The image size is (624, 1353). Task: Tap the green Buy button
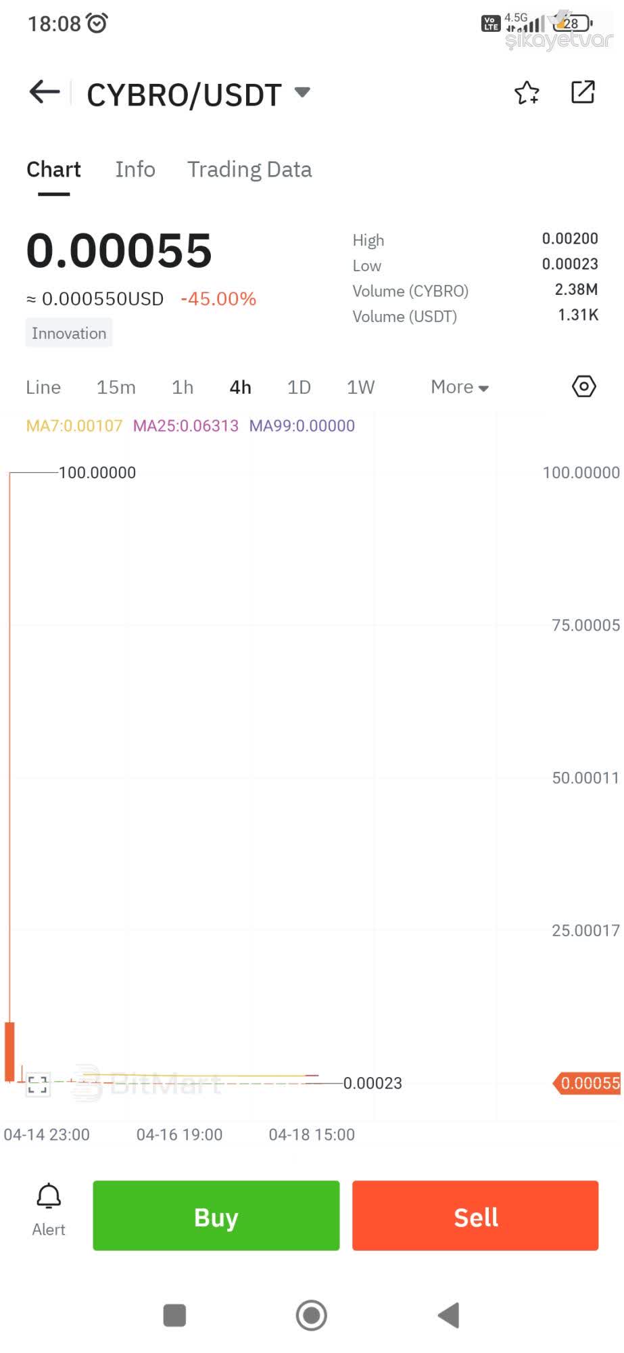pos(216,1216)
